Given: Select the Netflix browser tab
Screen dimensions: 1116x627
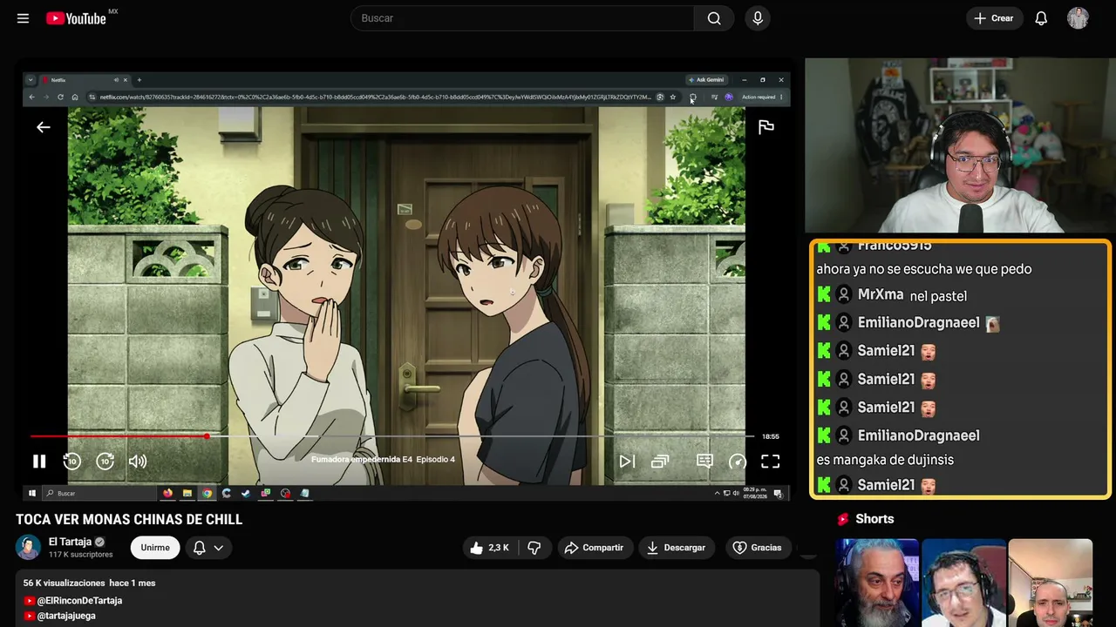Looking at the screenshot, I should (85, 80).
